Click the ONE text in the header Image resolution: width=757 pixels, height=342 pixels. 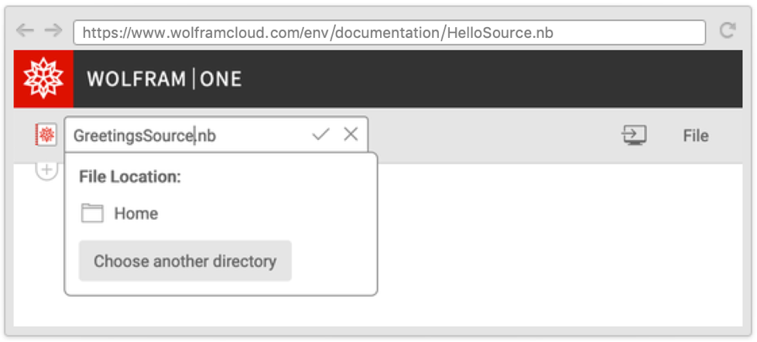(221, 79)
